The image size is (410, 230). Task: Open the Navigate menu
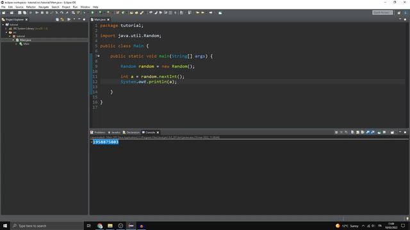[44, 7]
